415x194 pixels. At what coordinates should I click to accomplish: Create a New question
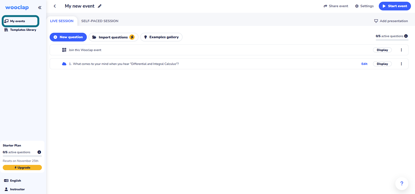[x=68, y=37]
